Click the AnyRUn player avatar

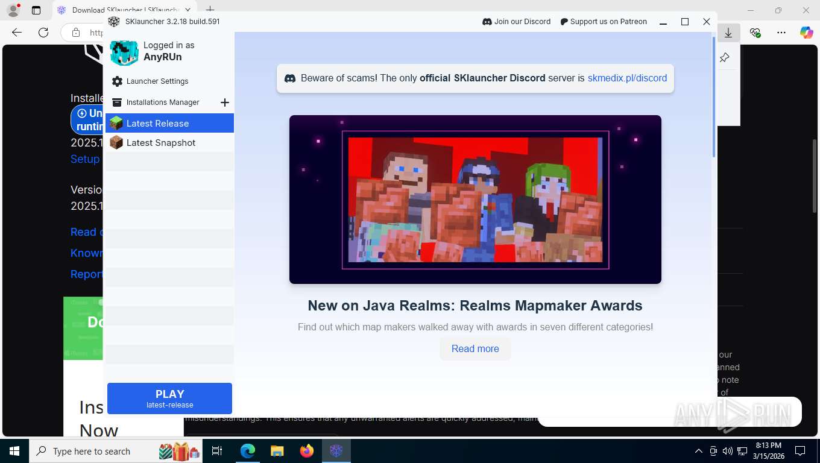[124, 53]
